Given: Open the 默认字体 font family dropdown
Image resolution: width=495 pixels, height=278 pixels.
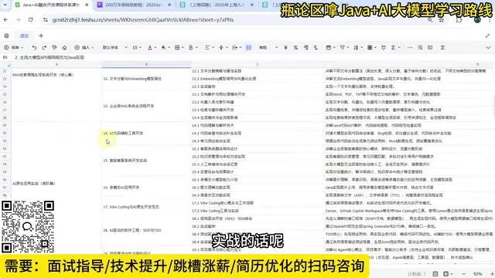Looking at the screenshot, I should tap(114, 48).
